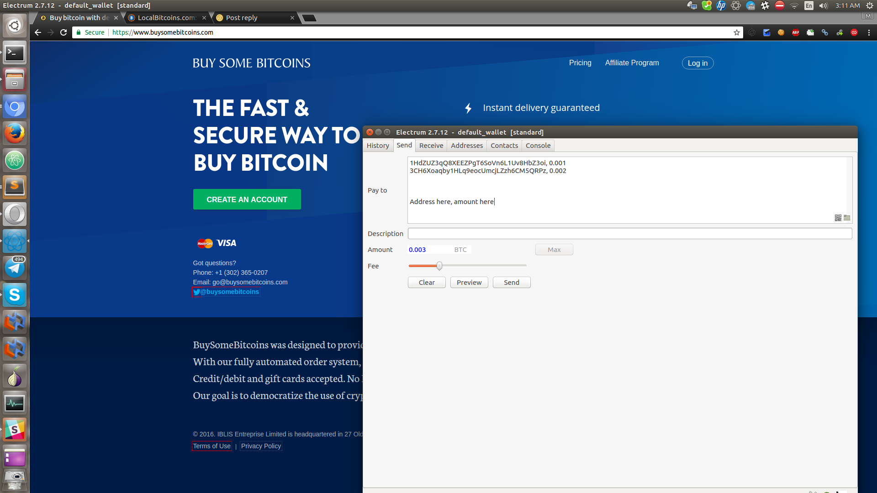Viewport: 877px width, 493px height.
Task: Switch to Electrum Contacts tab
Action: (504, 146)
